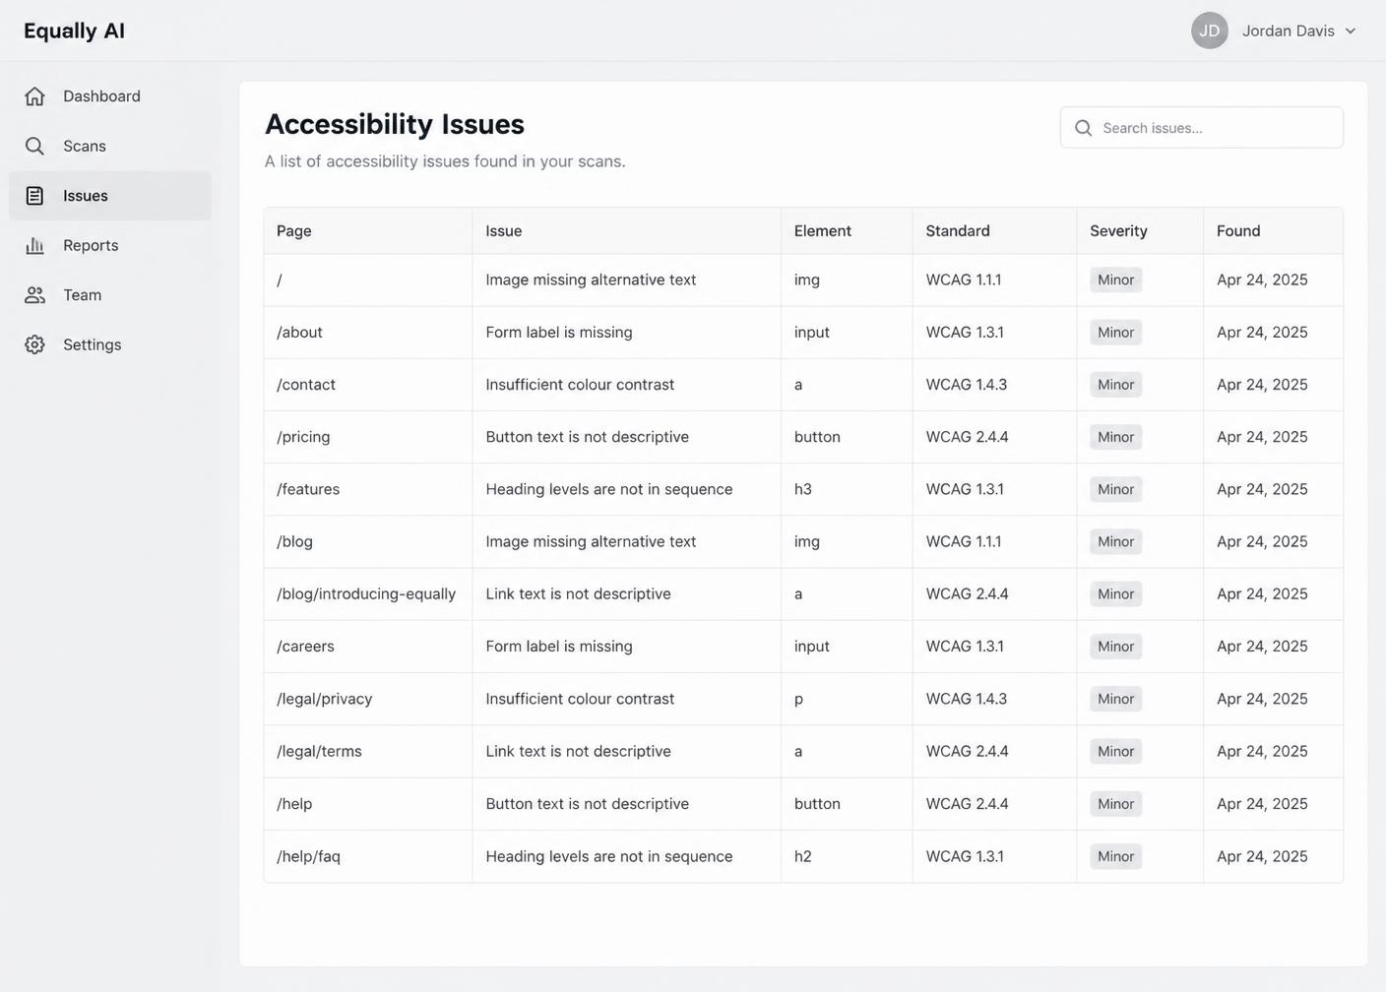1386x992 pixels.
Task: Focus the Search issues input field
Action: [1202, 128]
